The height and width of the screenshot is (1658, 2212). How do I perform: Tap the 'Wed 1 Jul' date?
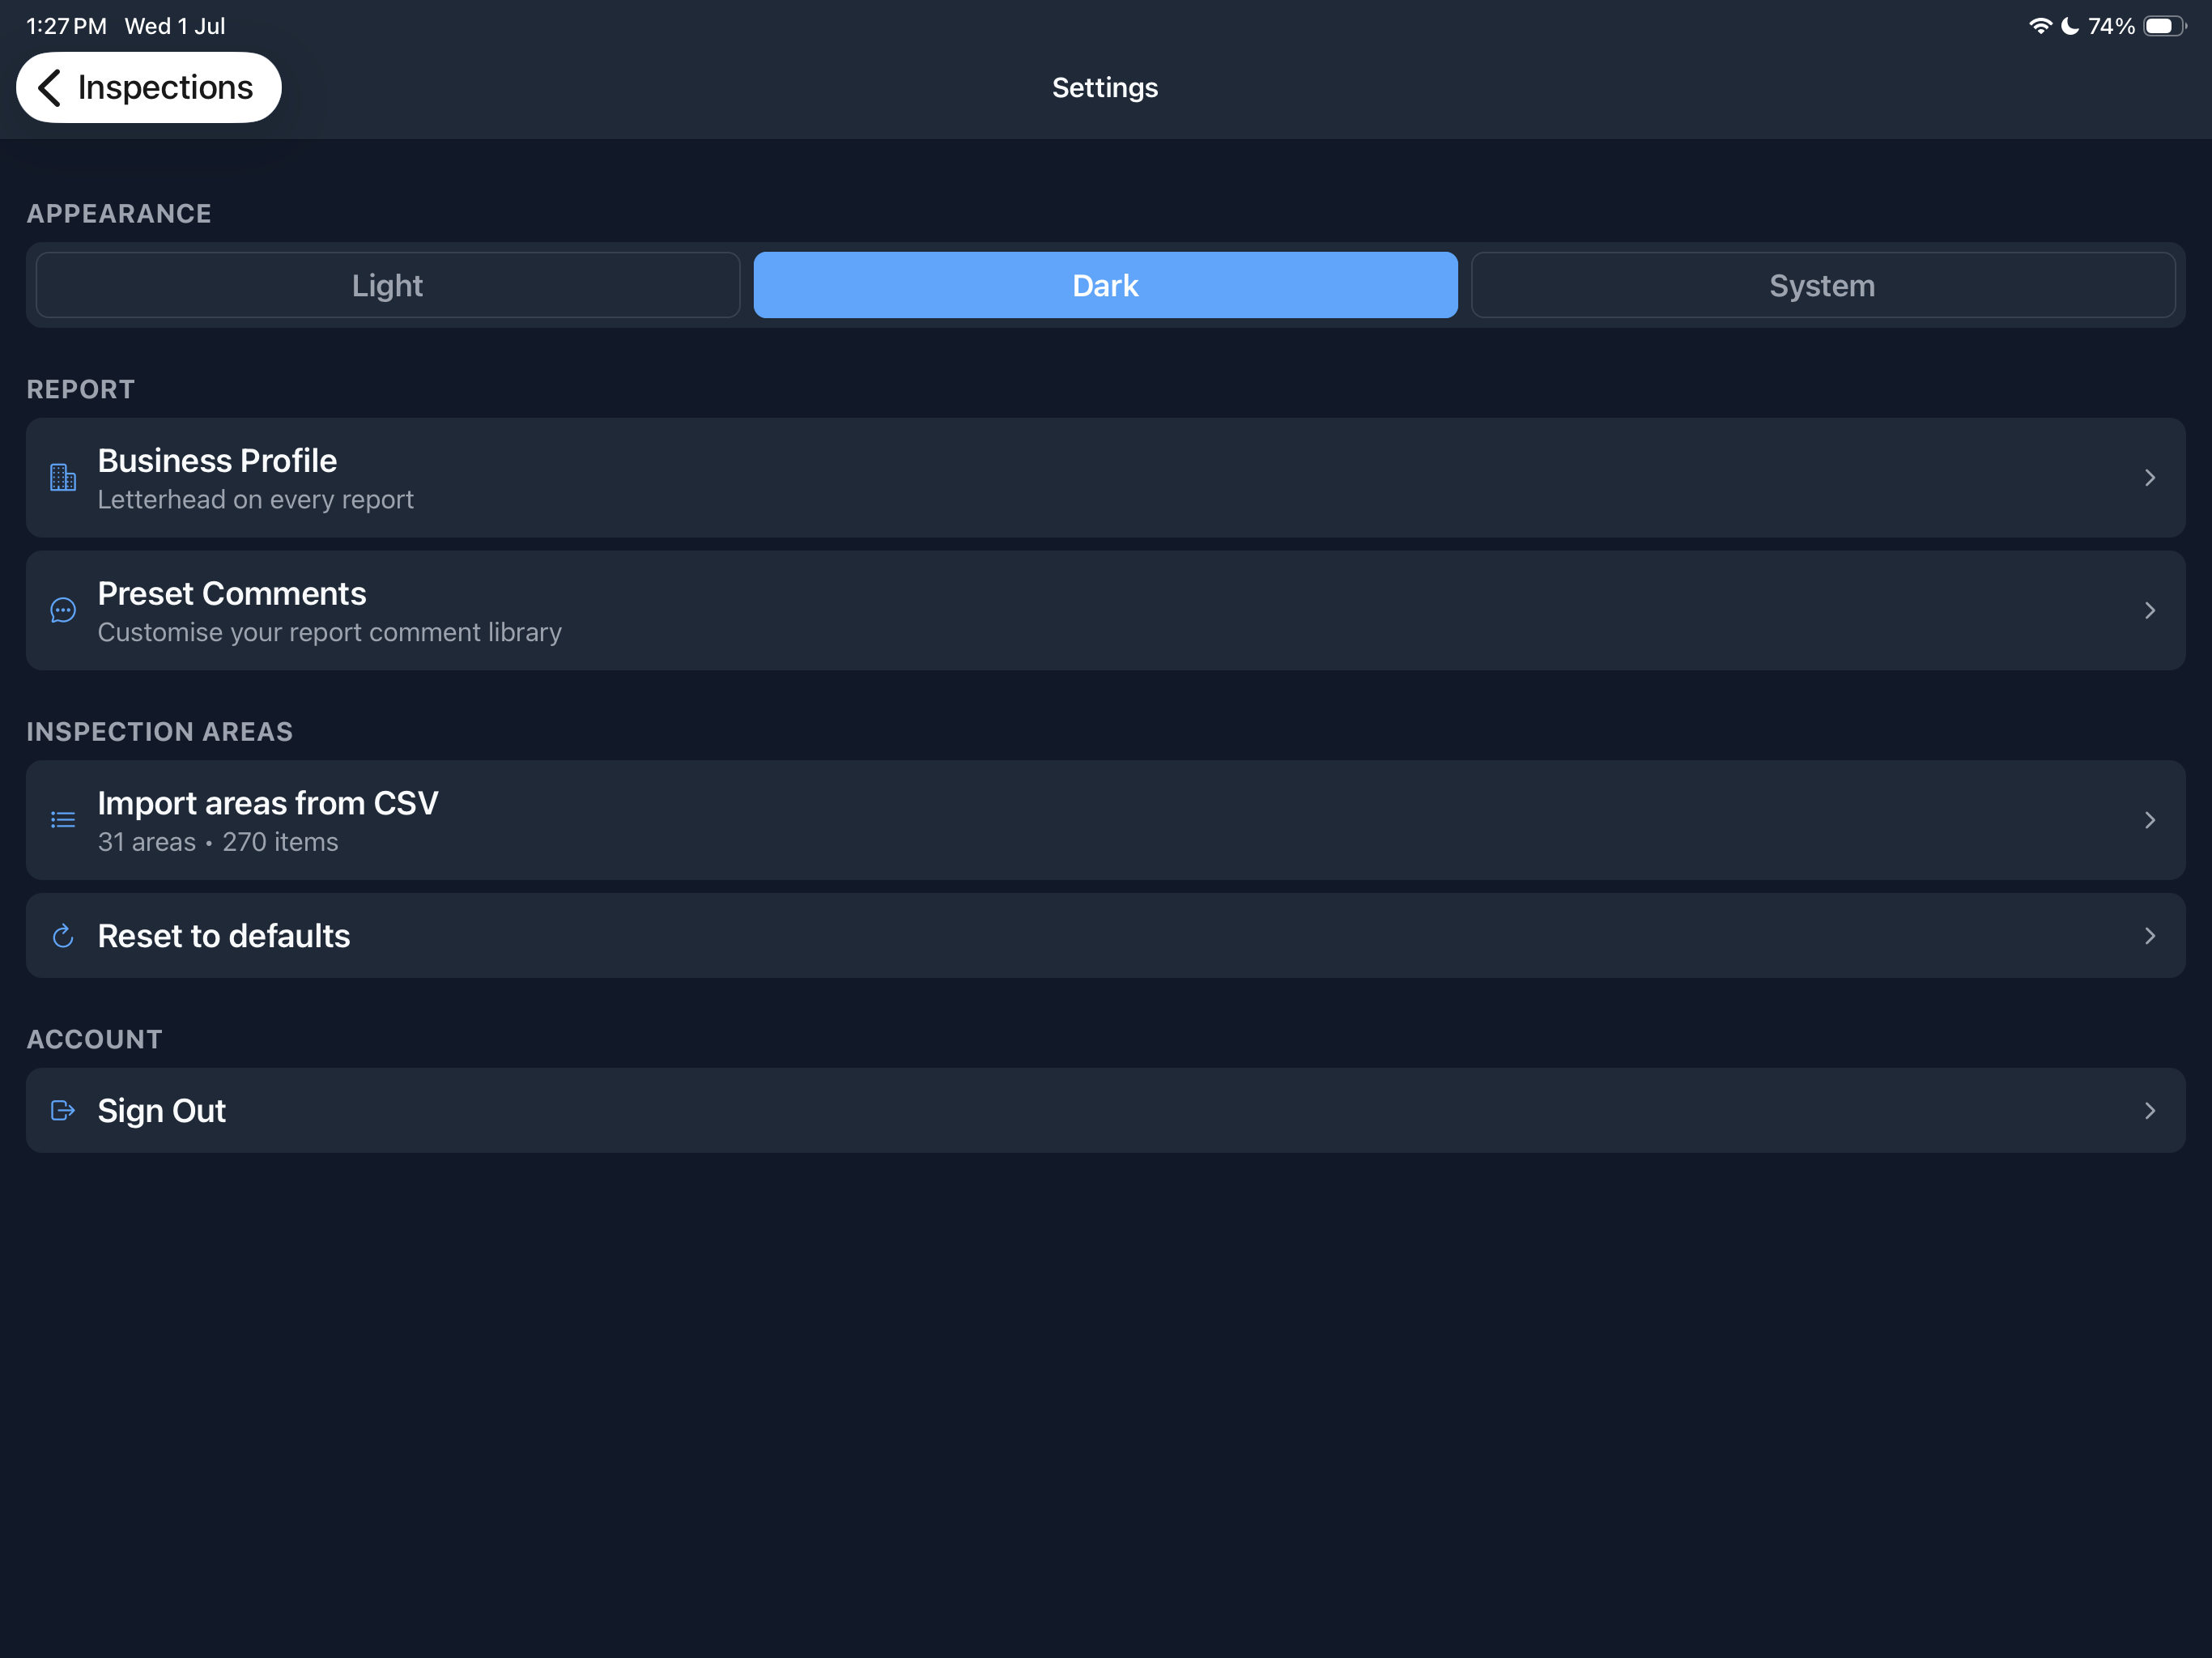click(175, 26)
